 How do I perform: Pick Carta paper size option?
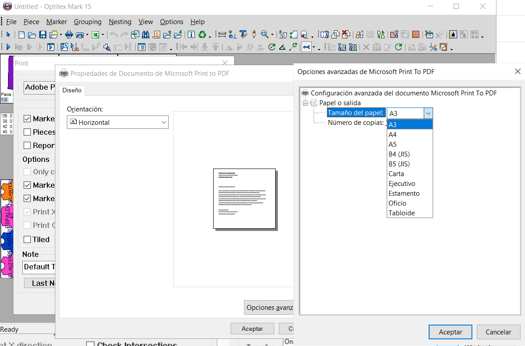[x=410, y=174]
